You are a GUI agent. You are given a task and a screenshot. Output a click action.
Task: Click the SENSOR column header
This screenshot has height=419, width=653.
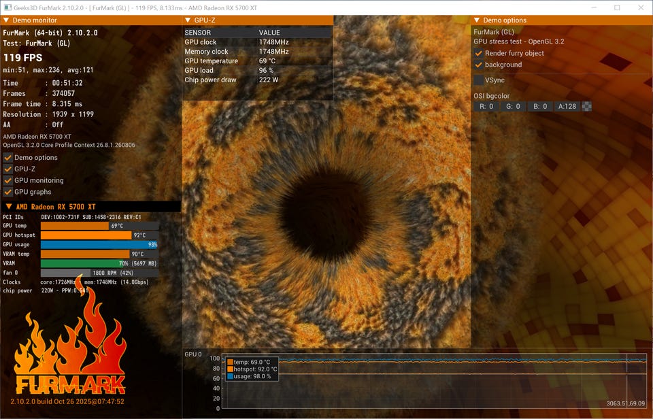click(198, 33)
